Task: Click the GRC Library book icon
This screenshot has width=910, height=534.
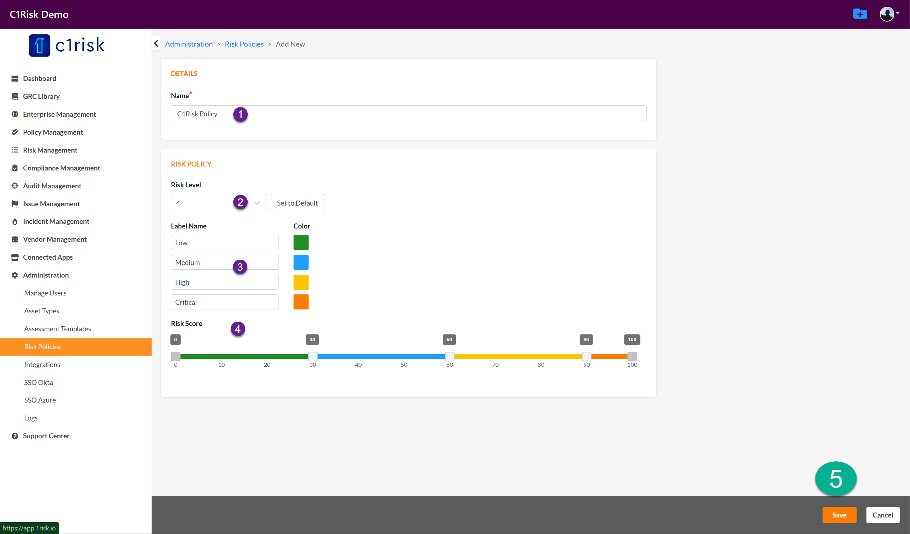Action: [15, 96]
